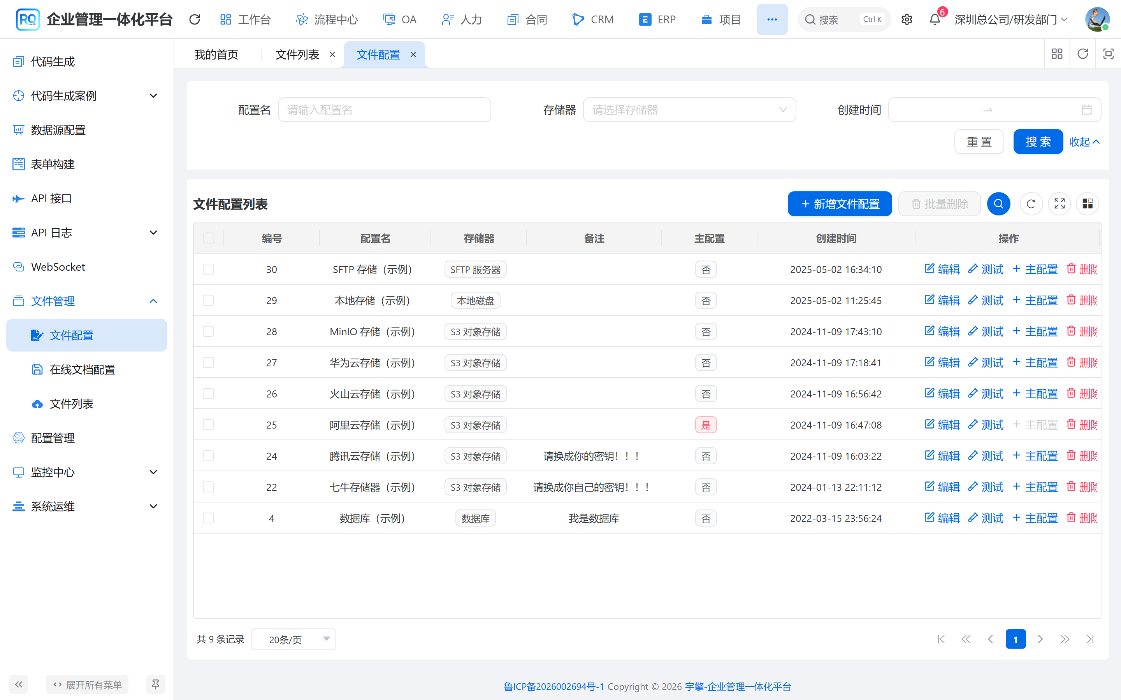Click the top search box with Ctrl K
The height and width of the screenshot is (700, 1121).
pos(844,19)
